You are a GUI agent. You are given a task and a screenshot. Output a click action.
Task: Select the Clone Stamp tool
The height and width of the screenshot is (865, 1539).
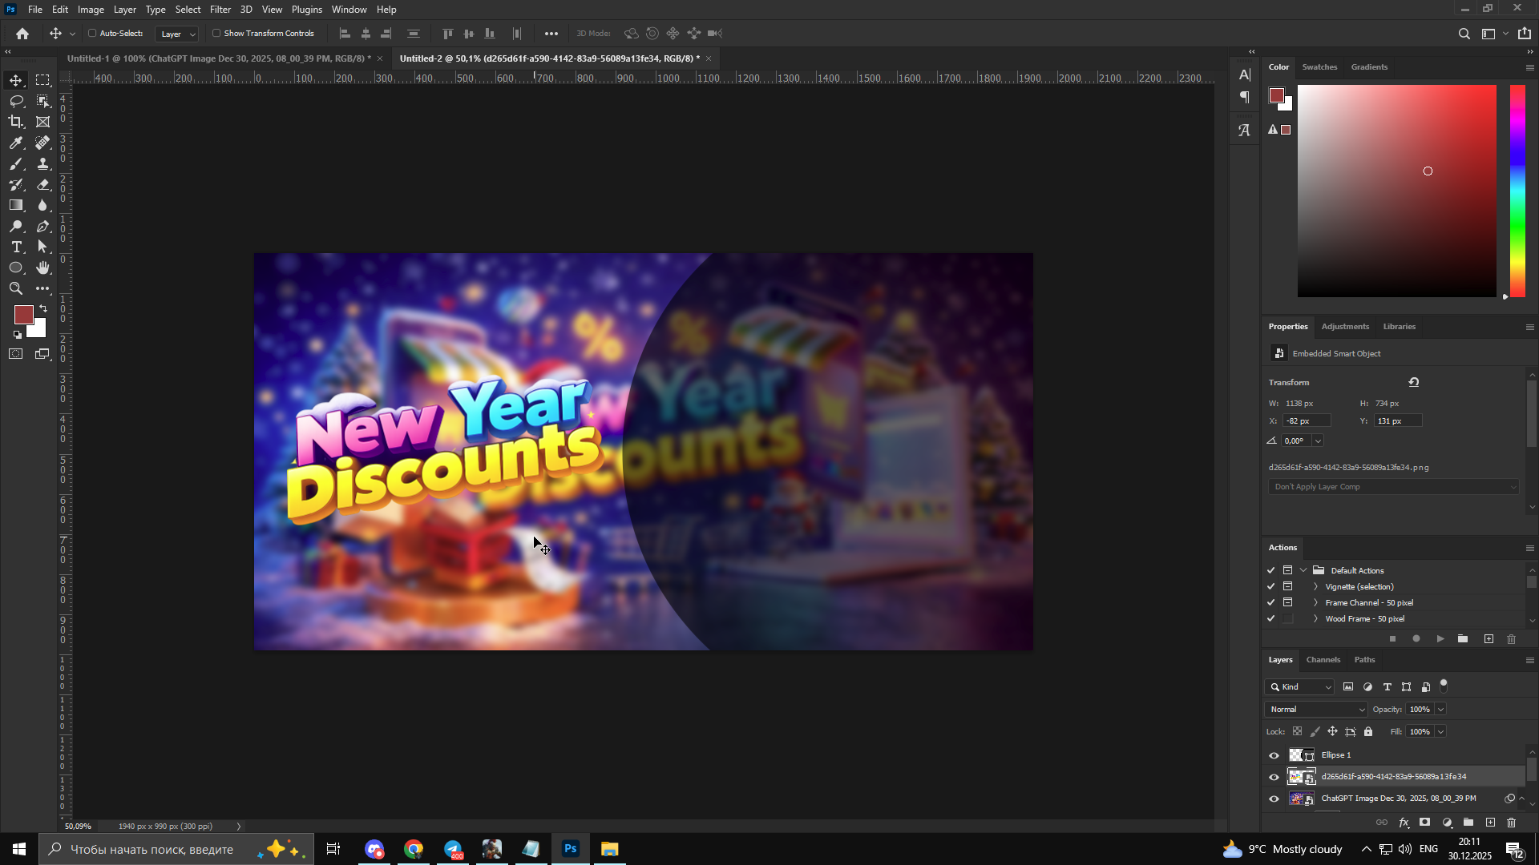[x=43, y=163]
